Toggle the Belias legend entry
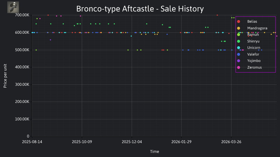The width and height of the screenshot is (280, 157). [x=252, y=22]
